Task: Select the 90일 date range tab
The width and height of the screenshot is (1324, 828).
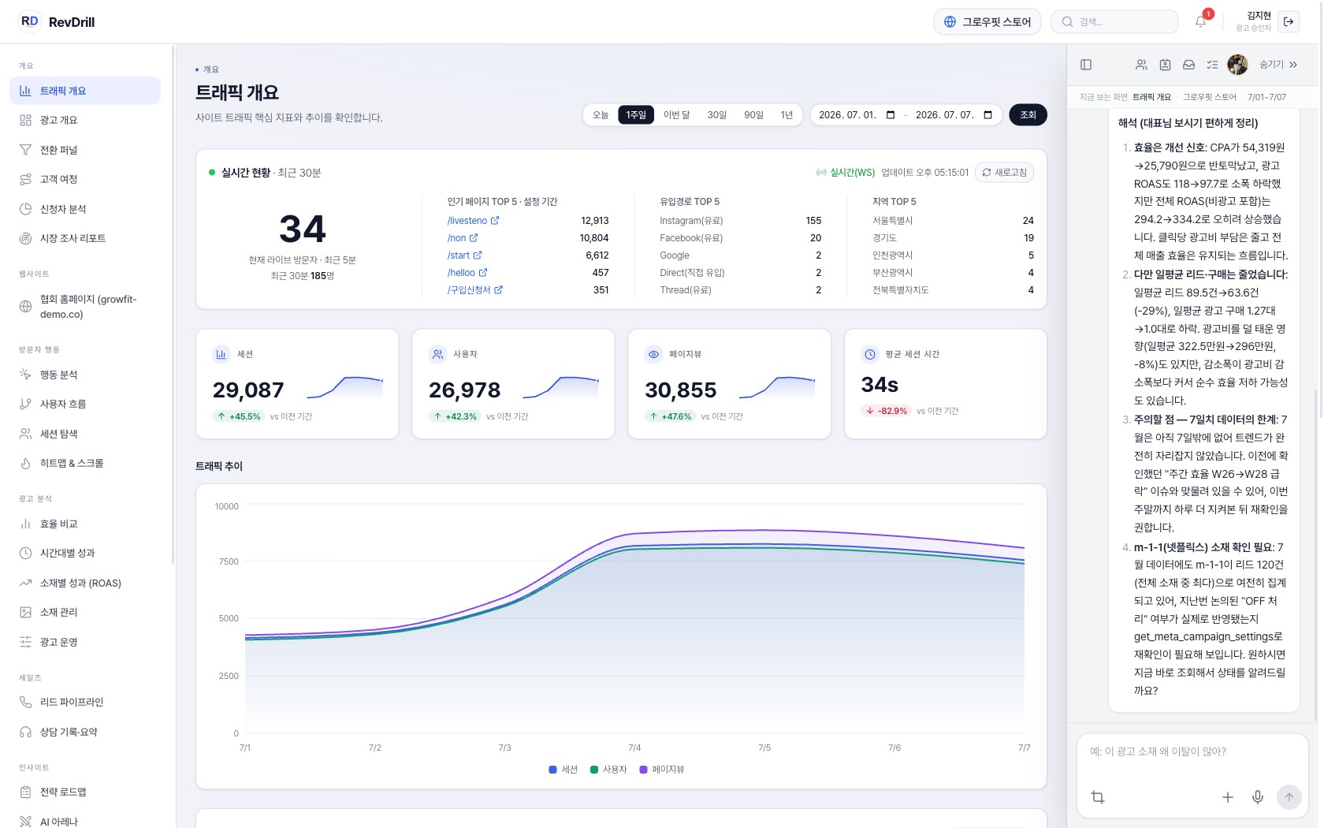Action: click(754, 115)
